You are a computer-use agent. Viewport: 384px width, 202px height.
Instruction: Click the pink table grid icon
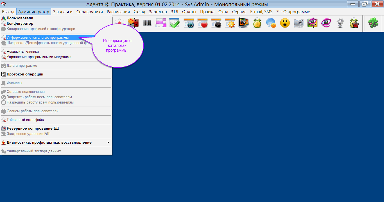tap(161, 23)
